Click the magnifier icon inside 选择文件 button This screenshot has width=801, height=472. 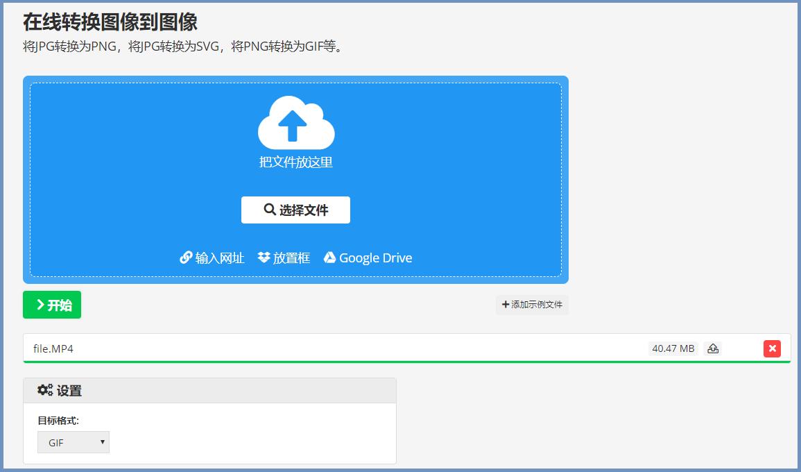click(270, 209)
